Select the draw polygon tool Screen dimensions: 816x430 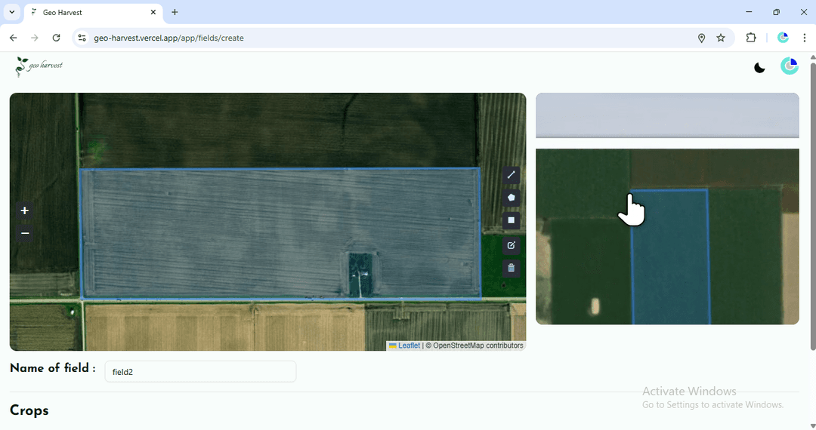[512, 198]
